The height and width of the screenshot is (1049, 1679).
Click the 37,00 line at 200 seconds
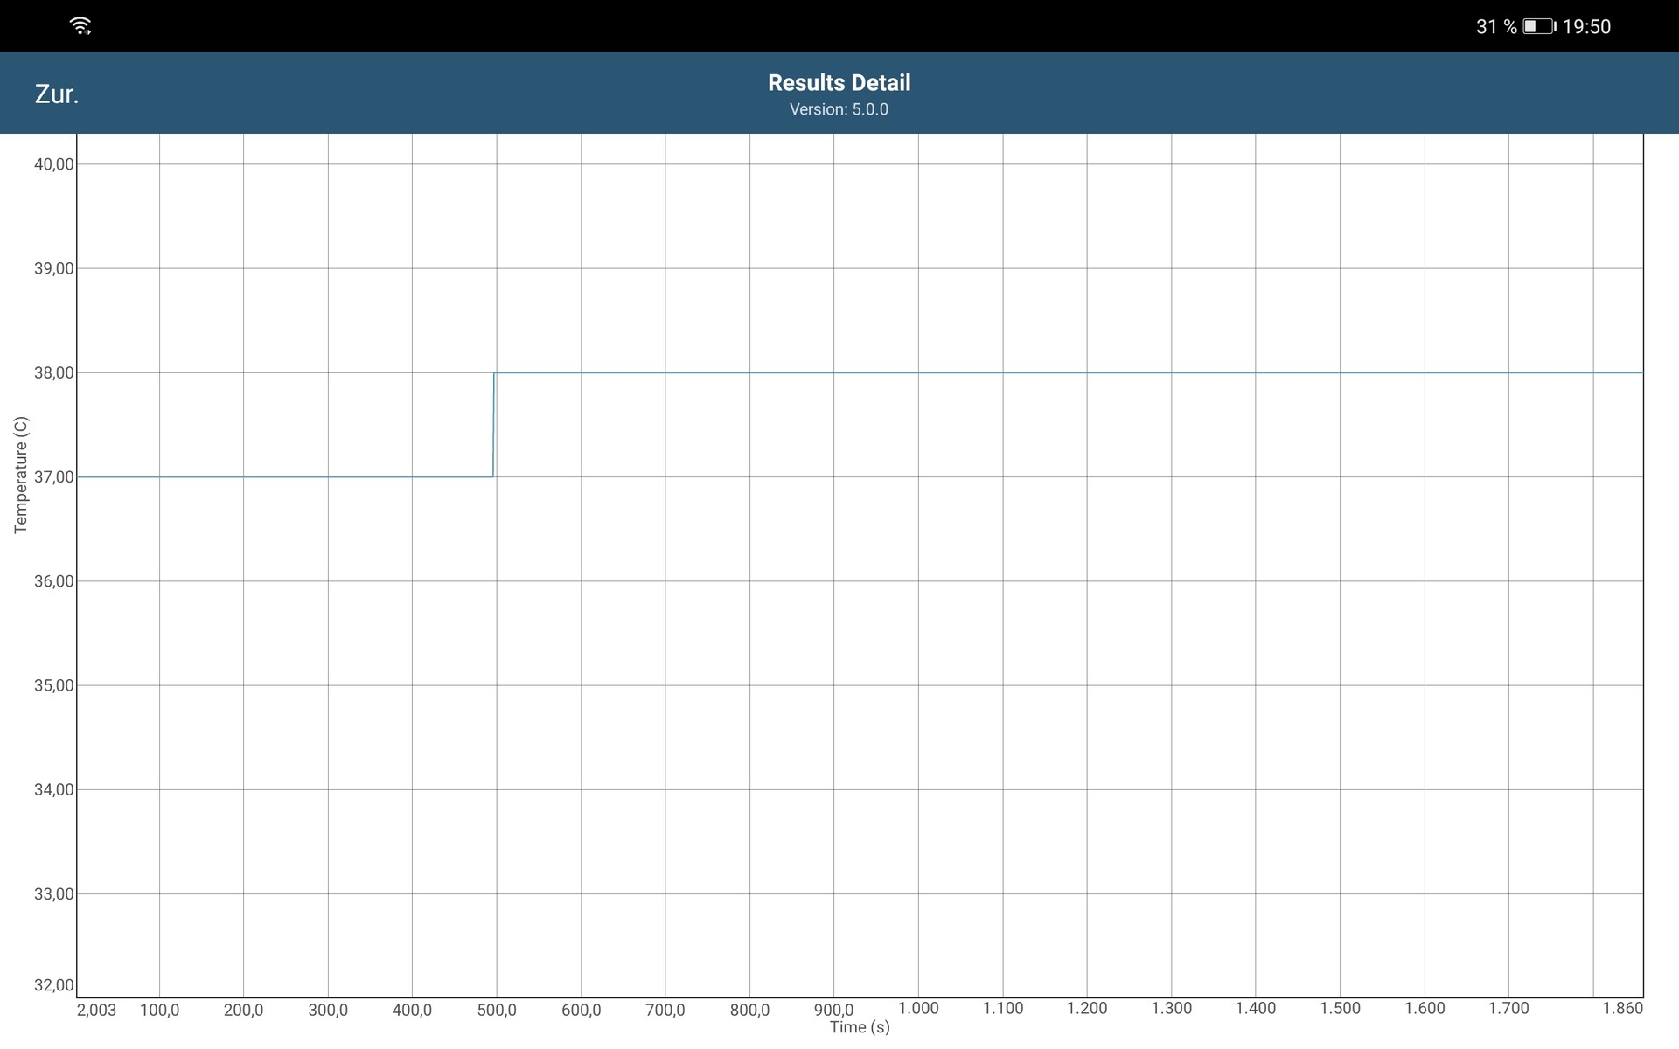tap(243, 476)
